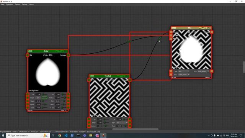
Task: Click the Petal H parameter right-side port
Action: point(68,94)
